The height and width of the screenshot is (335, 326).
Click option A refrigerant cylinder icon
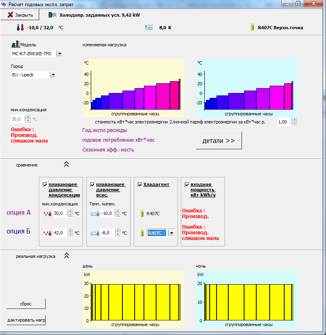click(142, 214)
